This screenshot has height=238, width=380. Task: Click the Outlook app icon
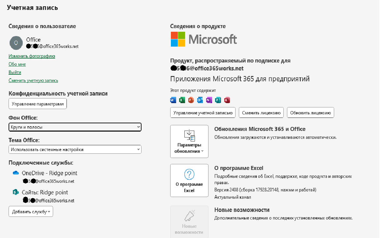click(200, 100)
